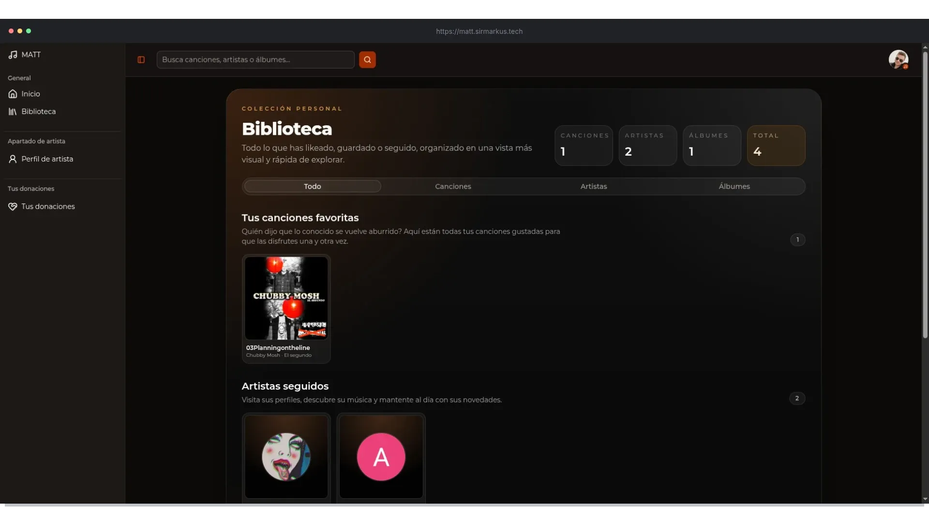
Task: Click the browser URL address text
Action: click(479, 31)
